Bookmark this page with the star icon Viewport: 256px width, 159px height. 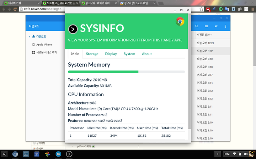tap(202, 9)
